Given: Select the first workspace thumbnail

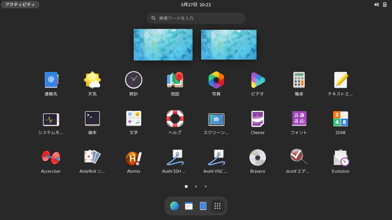Looking at the screenshot, I should [x=163, y=45].
